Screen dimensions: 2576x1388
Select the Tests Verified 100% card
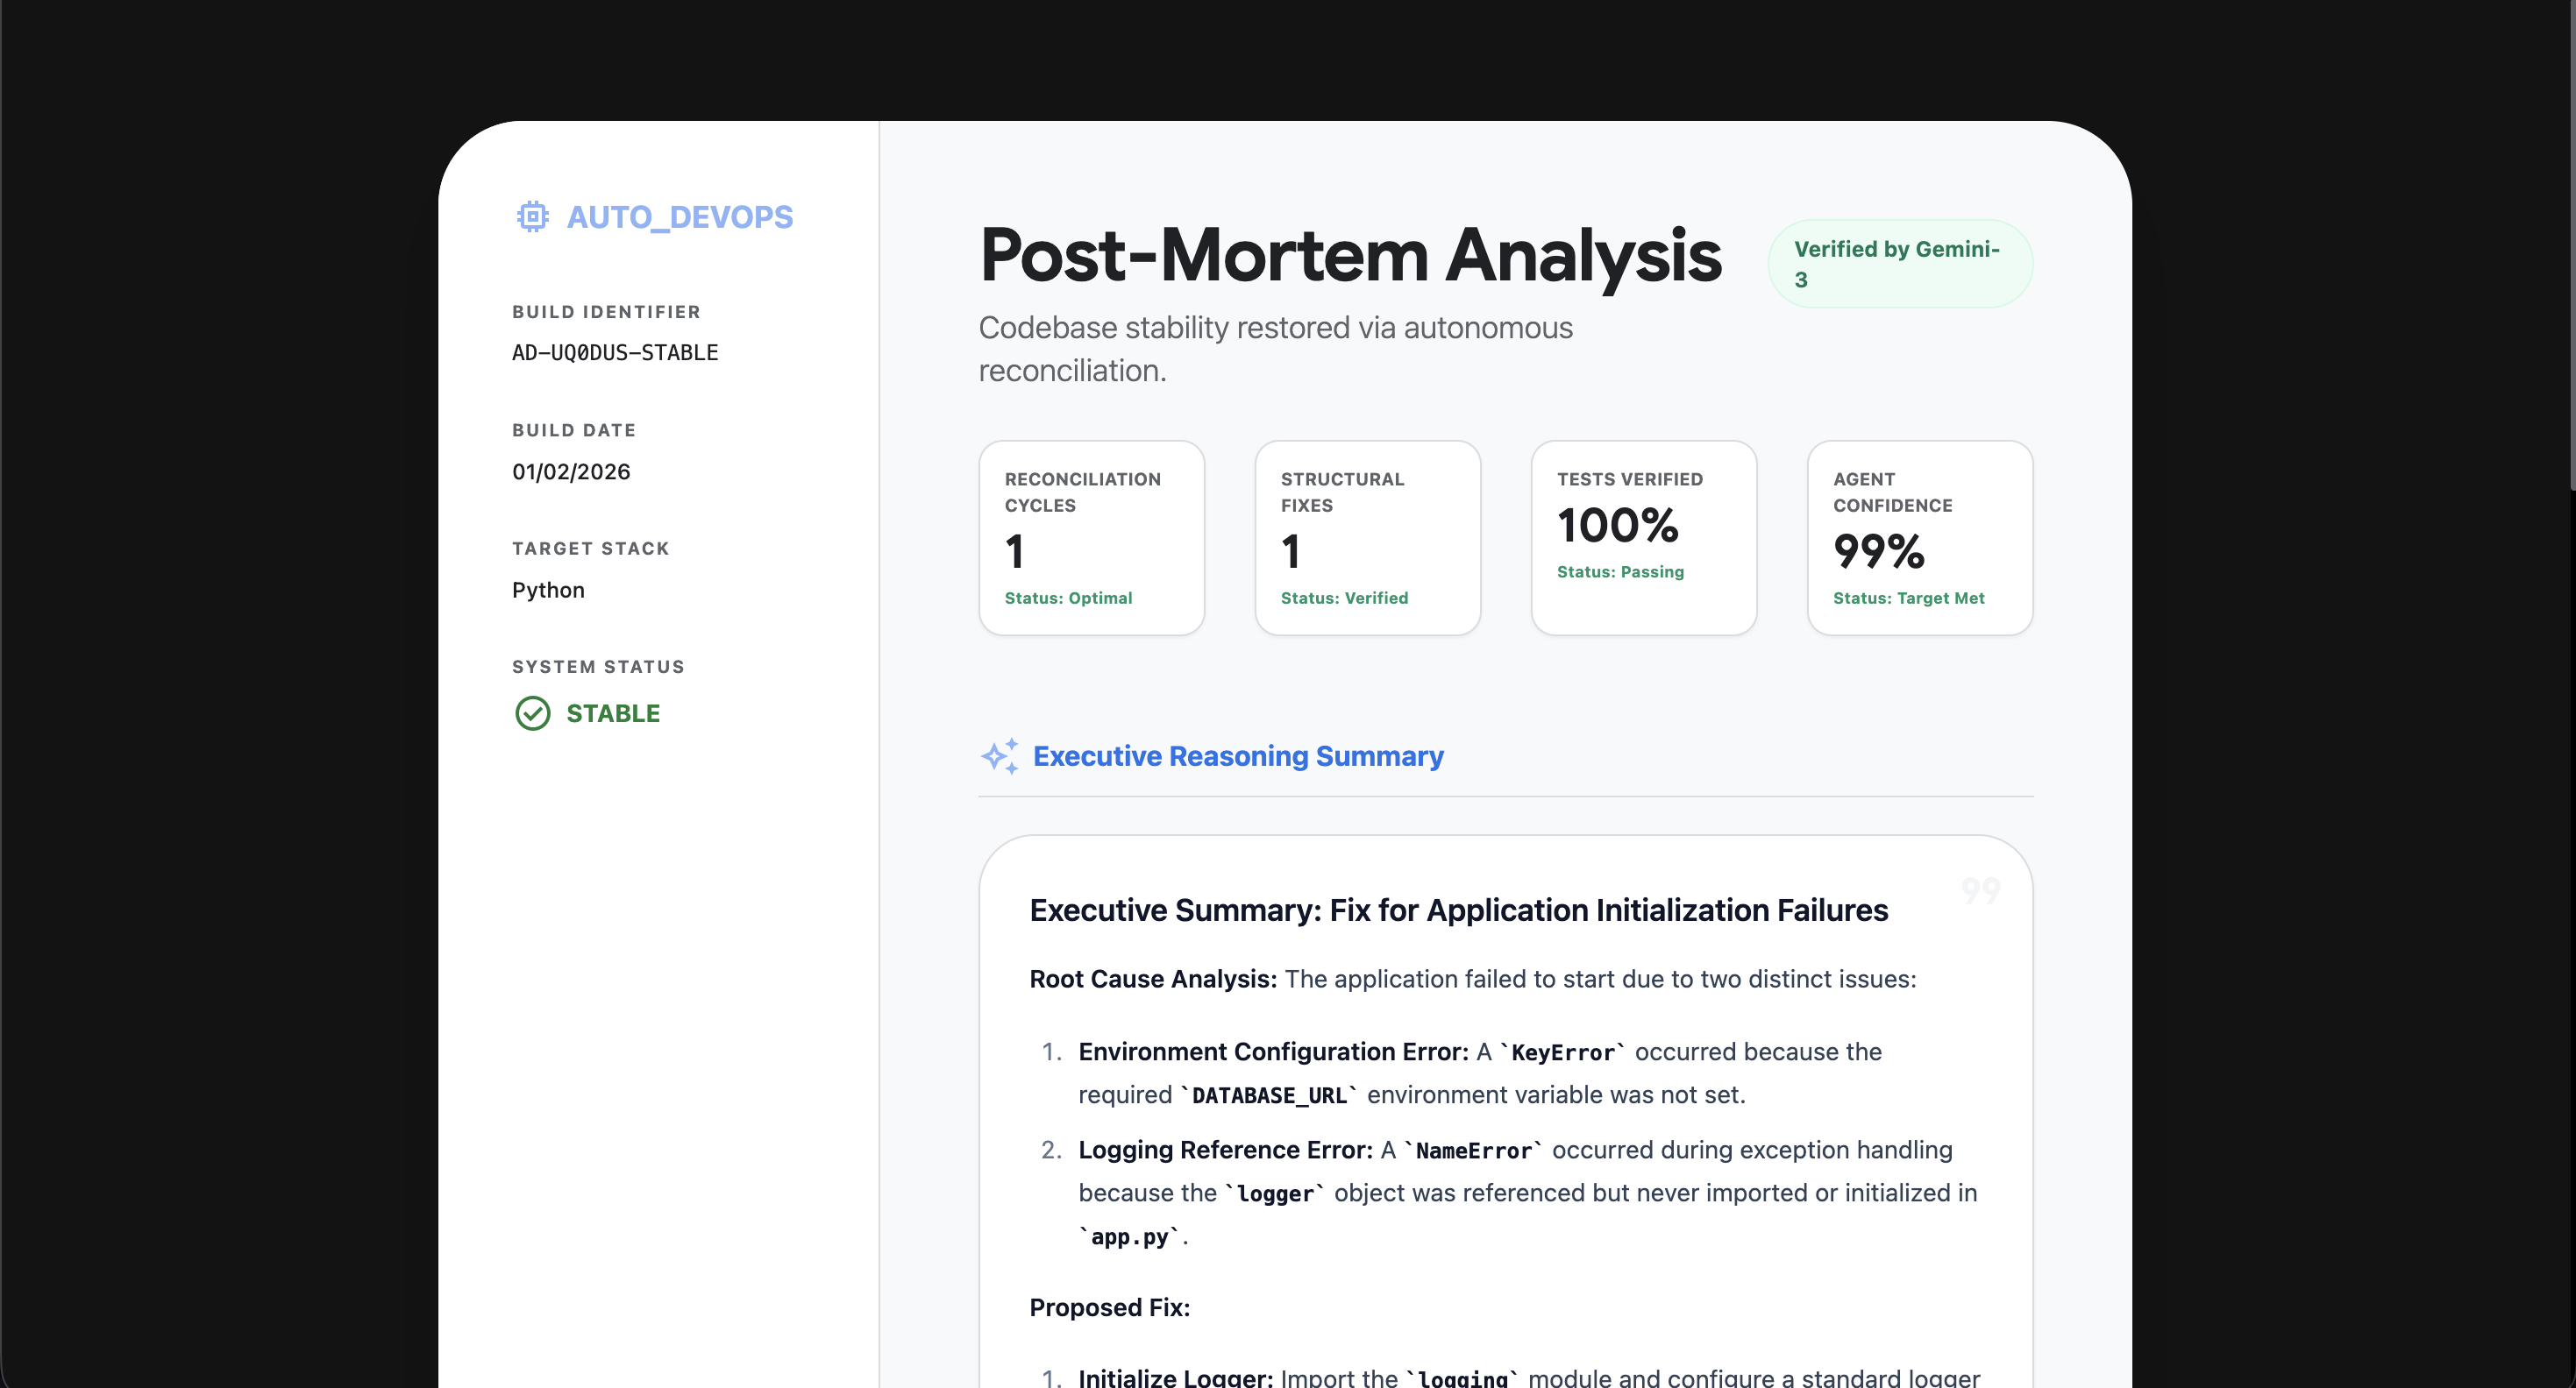point(1643,538)
